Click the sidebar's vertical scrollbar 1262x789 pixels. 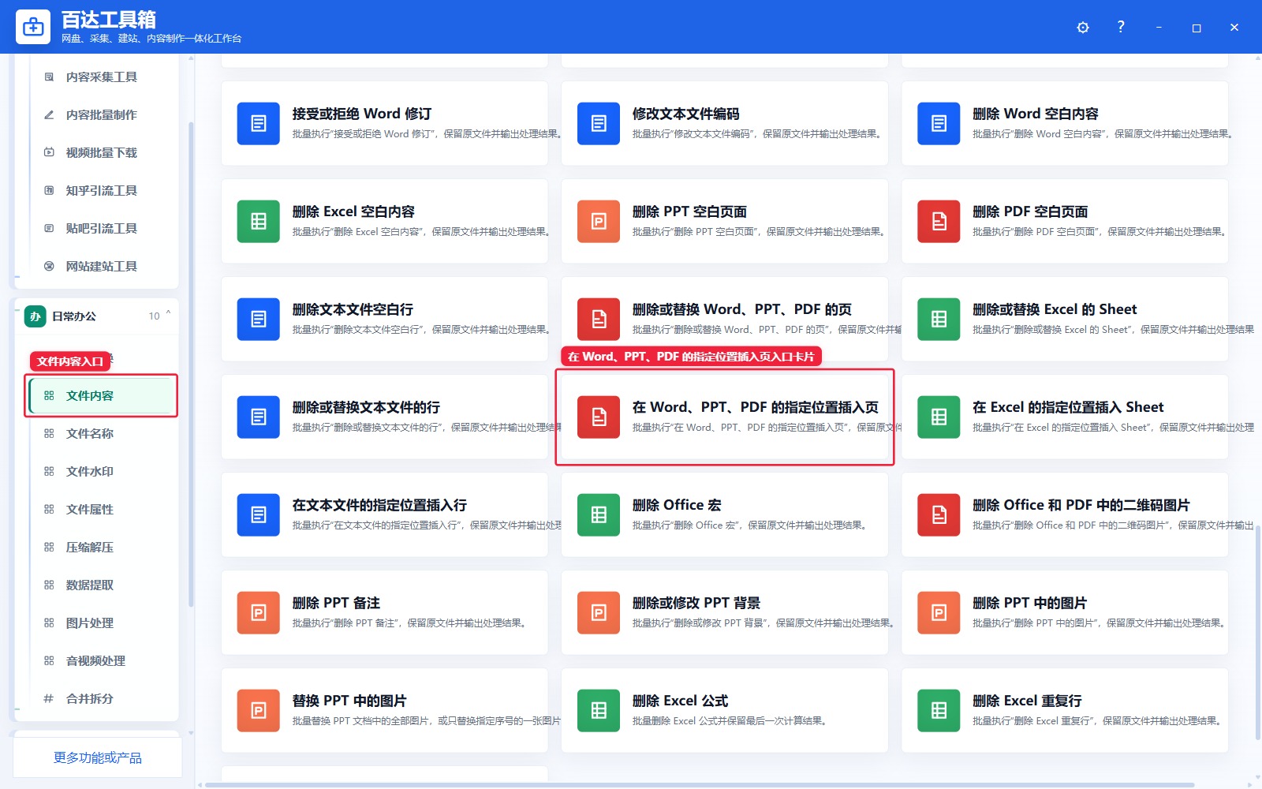191,365
